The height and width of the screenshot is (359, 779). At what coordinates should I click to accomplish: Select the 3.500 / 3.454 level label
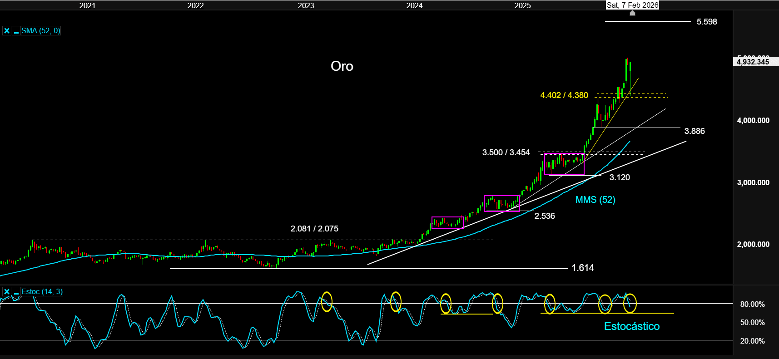tap(506, 152)
